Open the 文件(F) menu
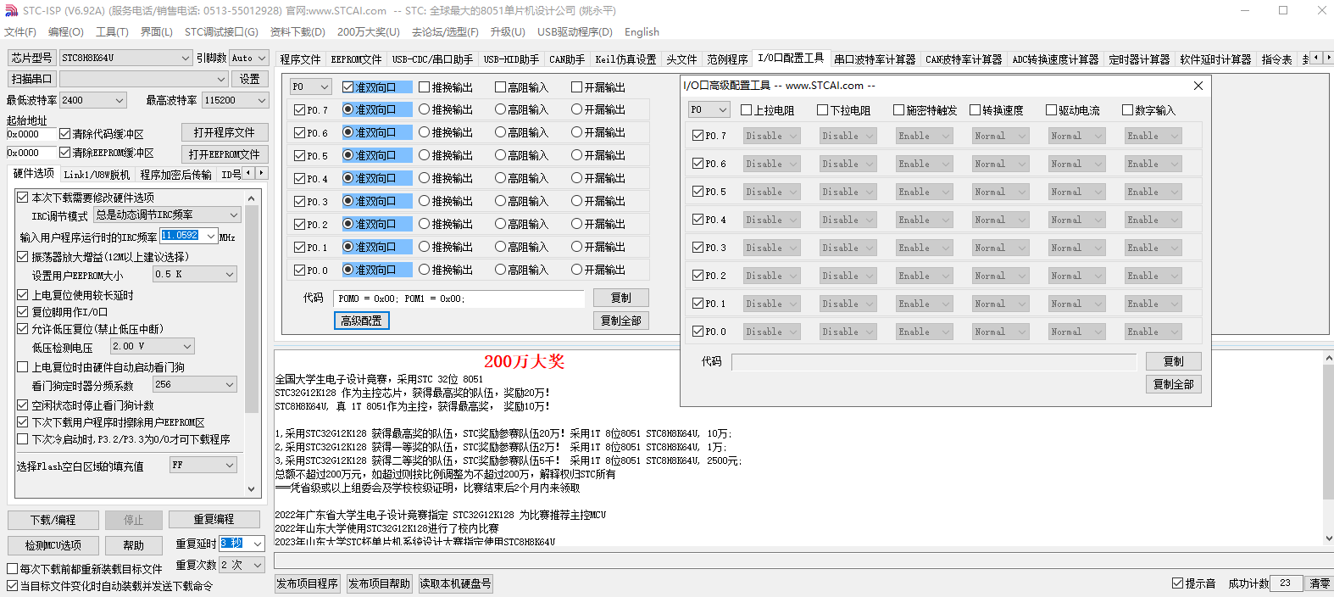 20,31
